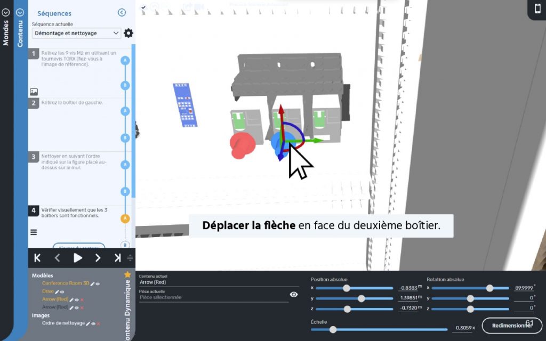Select step 2 marker A on timeline
Viewport: 546px width, 341px height.
tap(125, 111)
